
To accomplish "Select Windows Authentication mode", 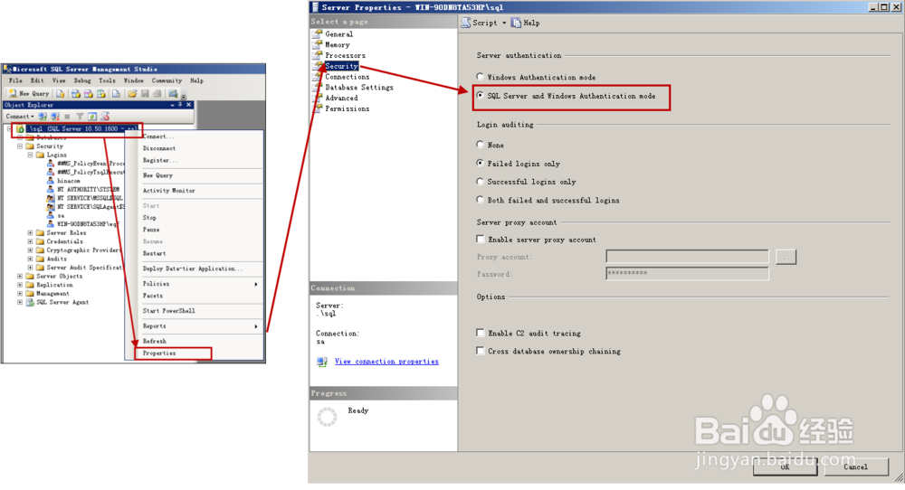I will pyautogui.click(x=480, y=76).
